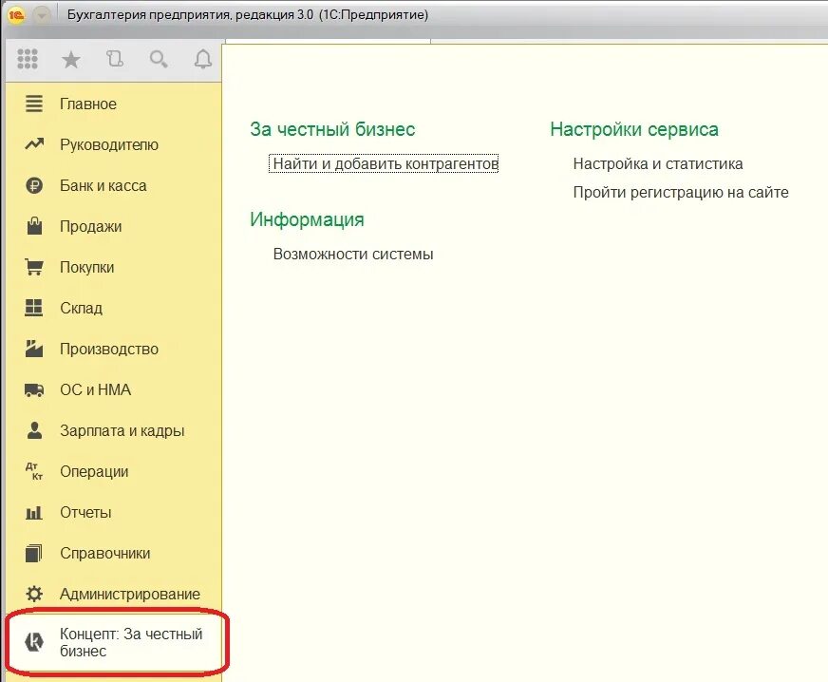Click the ОС и НМА truck icon
This screenshot has width=828, height=682.
coord(34,389)
